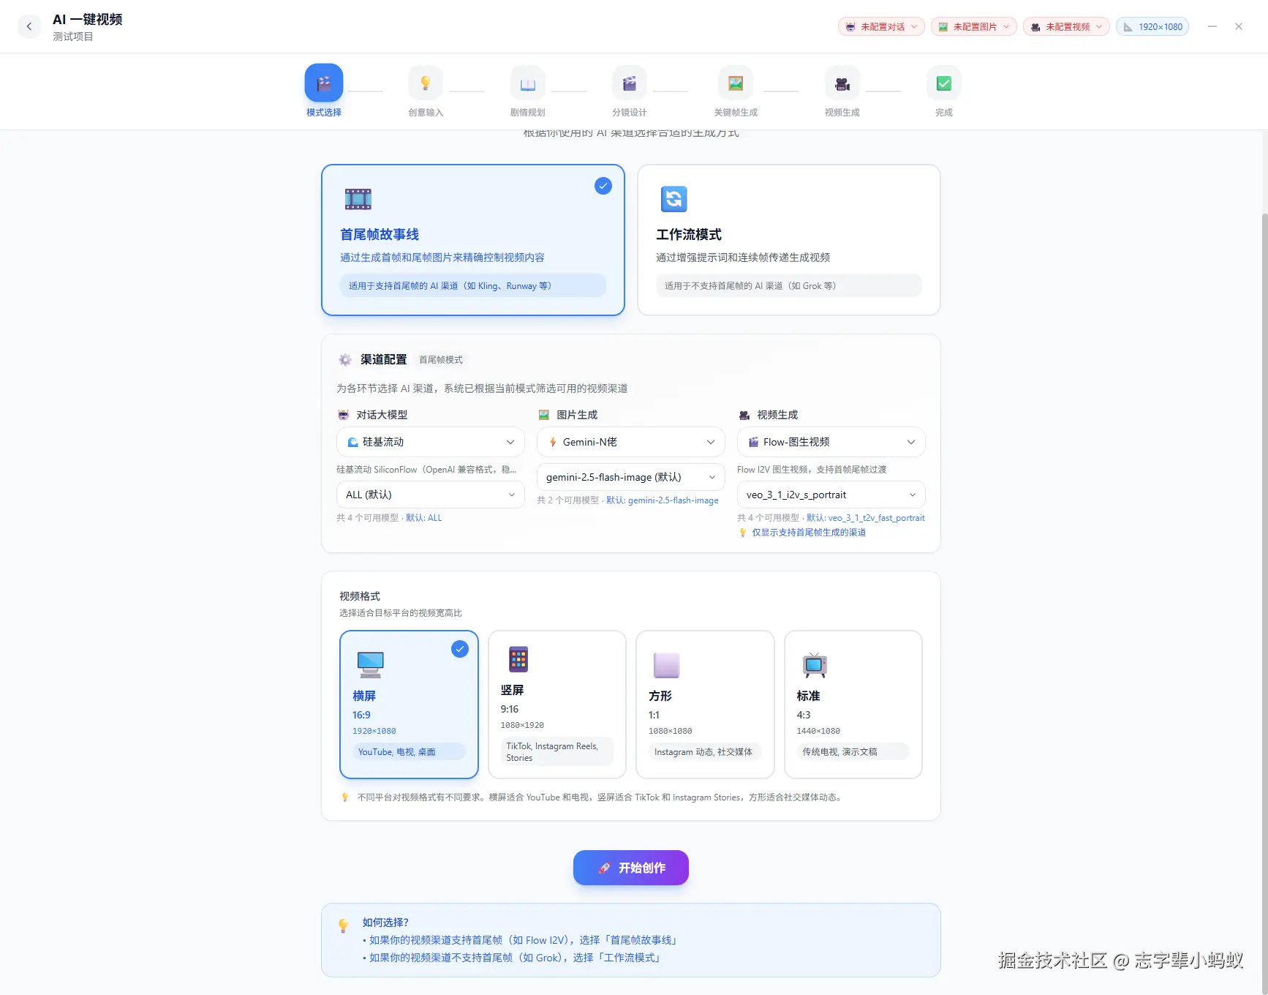Click the 首尾帧模式 tag beside 渠道配置
This screenshot has height=995, width=1268.
pos(441,360)
